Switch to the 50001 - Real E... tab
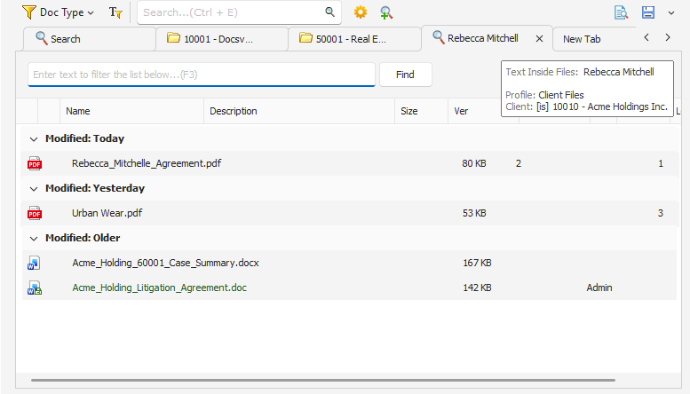690x394 pixels. (354, 39)
